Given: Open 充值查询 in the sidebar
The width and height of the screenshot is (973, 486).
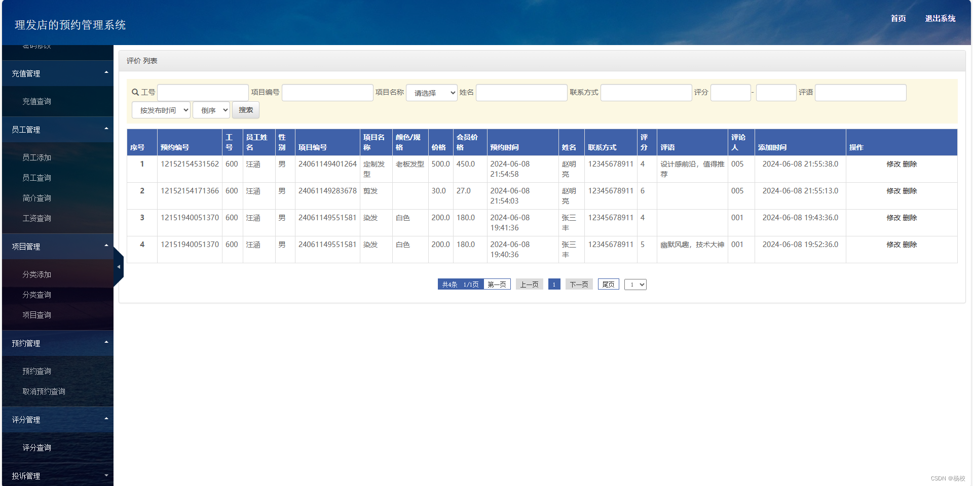Looking at the screenshot, I should (x=36, y=101).
